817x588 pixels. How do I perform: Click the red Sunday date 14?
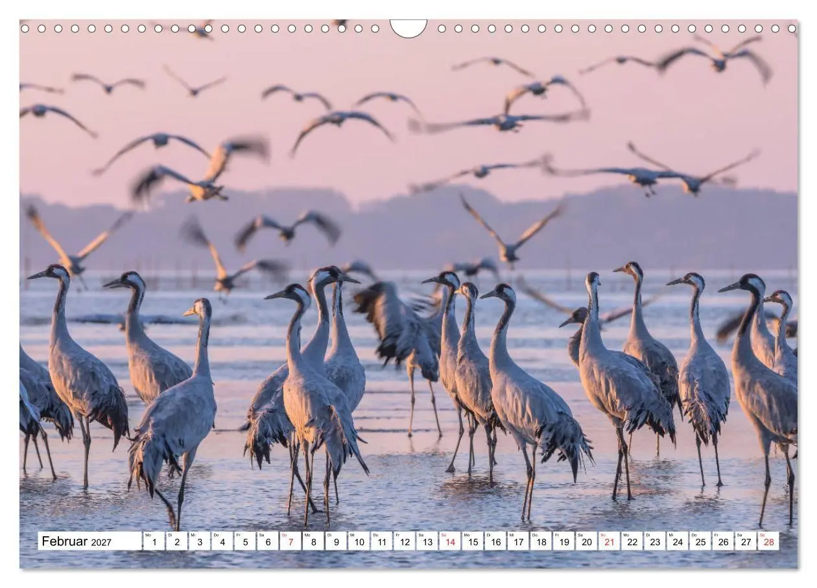point(450,541)
